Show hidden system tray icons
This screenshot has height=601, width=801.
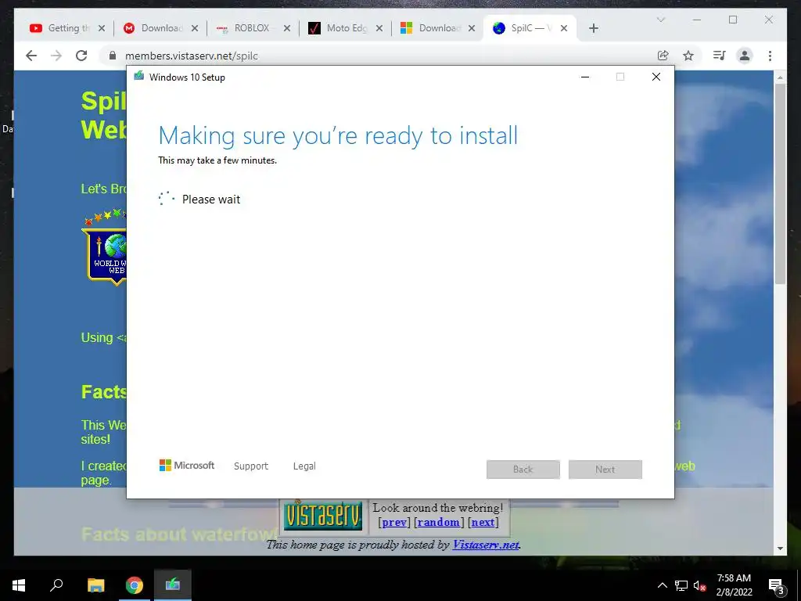point(662,585)
